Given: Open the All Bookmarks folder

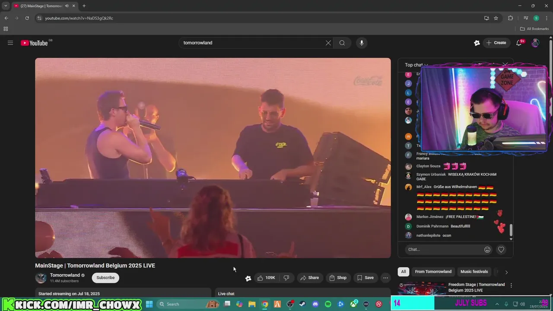Looking at the screenshot, I should point(534,29).
